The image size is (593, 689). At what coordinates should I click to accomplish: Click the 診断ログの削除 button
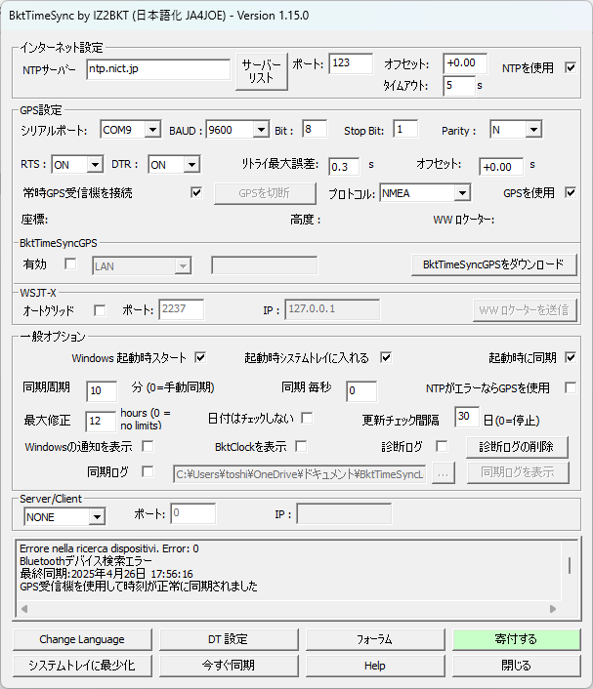point(517,447)
